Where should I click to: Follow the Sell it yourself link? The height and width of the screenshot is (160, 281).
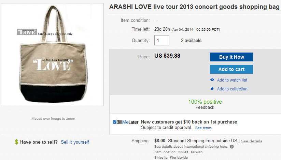75,142
